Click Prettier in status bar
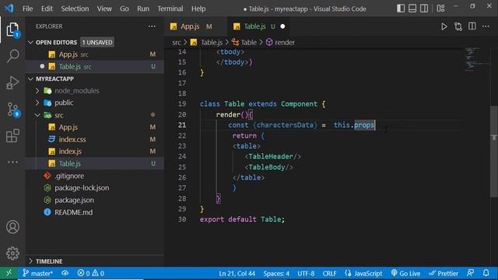 pyautogui.click(x=444, y=273)
